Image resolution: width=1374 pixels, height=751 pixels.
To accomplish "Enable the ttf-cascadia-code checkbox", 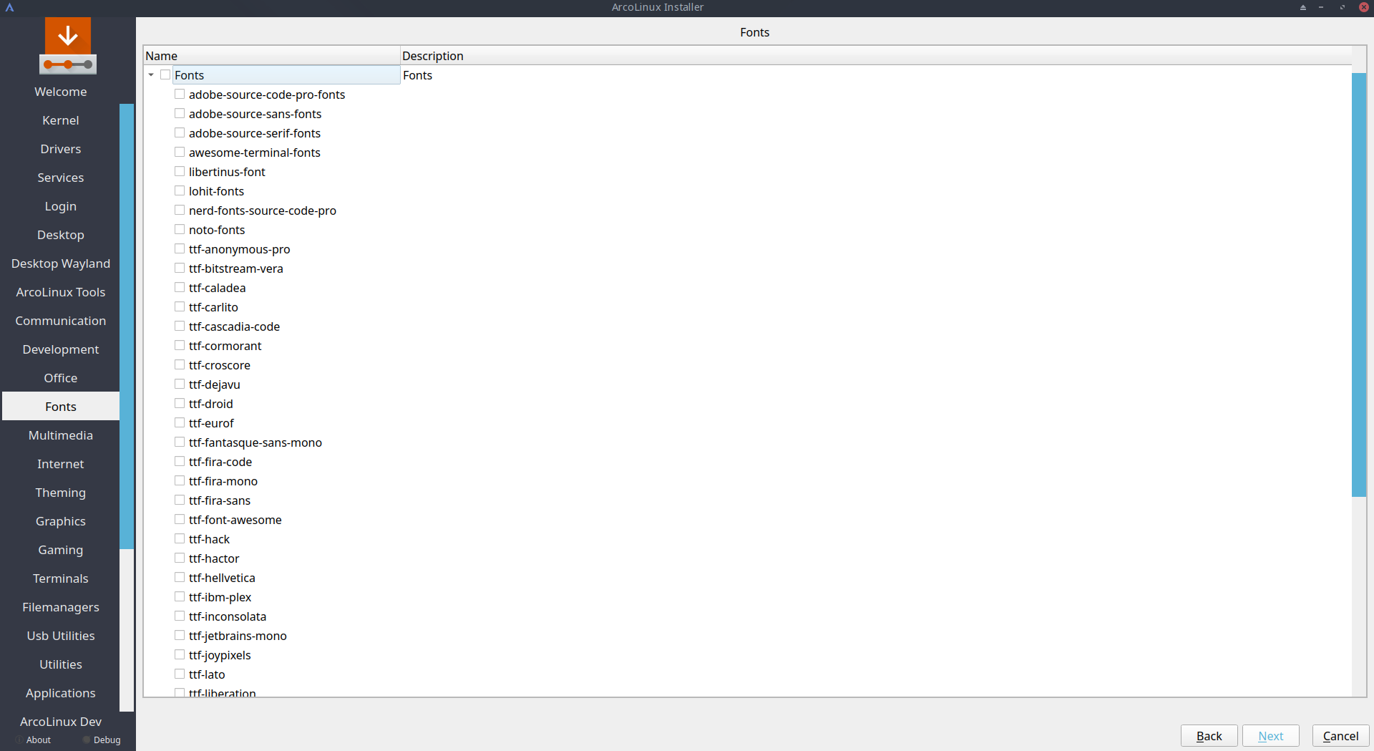I will pos(180,326).
